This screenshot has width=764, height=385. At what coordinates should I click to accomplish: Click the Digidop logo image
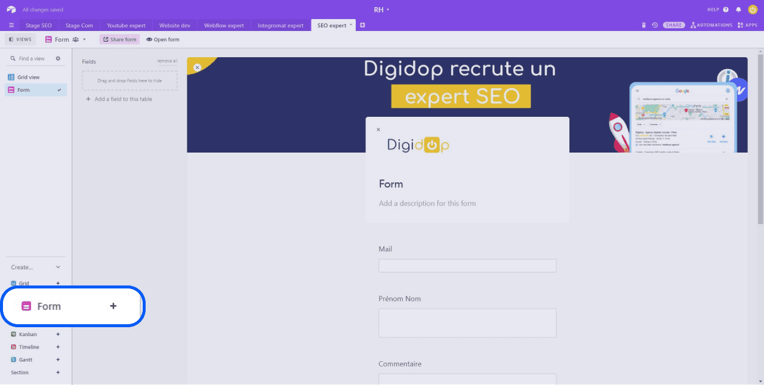pyautogui.click(x=418, y=145)
